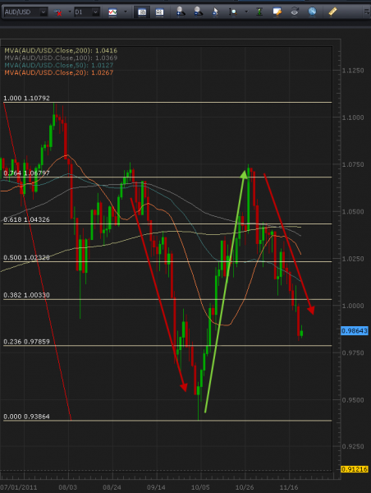Screen dimensions: 371x493
Task: Click Fibonacci label 0.500 1.02328
Action: (26, 257)
